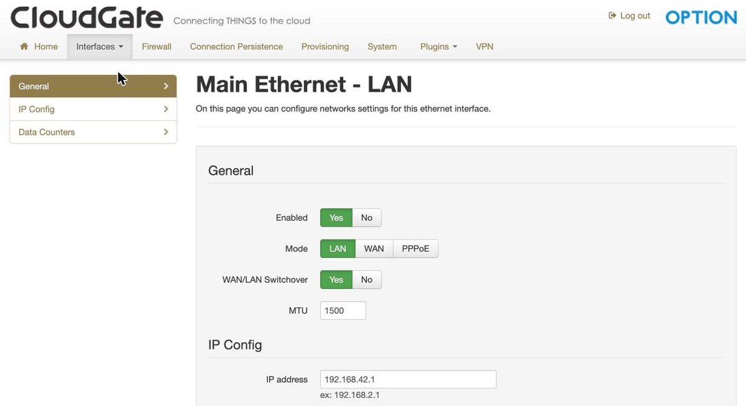Click the chevron on IP Config sidebar item
This screenshot has height=406, width=746.
(x=165, y=109)
